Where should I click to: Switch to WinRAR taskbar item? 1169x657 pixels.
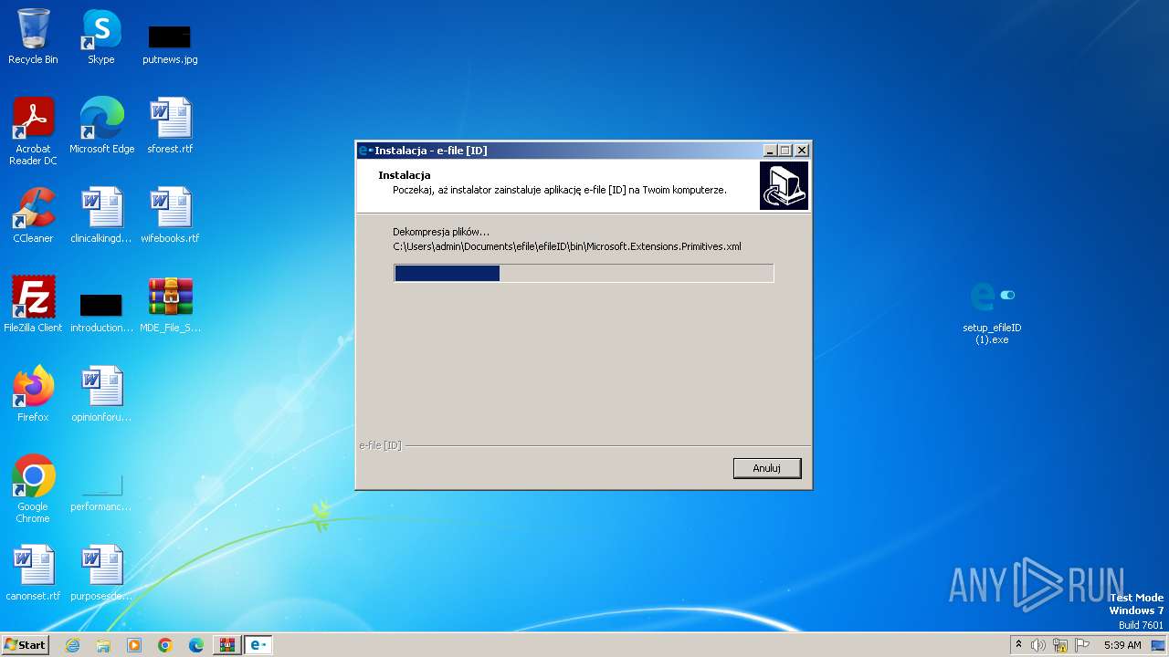click(226, 645)
